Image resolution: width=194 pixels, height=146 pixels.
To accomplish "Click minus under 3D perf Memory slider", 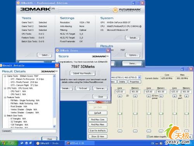I will tap(186, 131).
